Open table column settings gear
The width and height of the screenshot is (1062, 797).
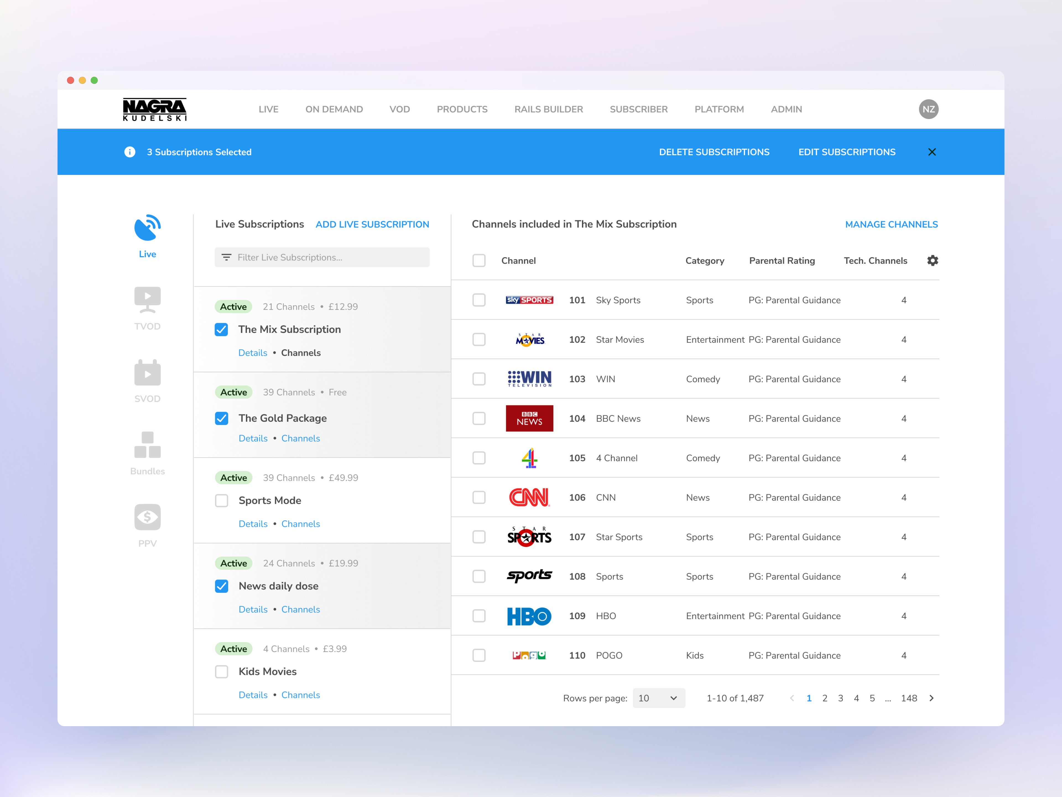[x=932, y=260]
